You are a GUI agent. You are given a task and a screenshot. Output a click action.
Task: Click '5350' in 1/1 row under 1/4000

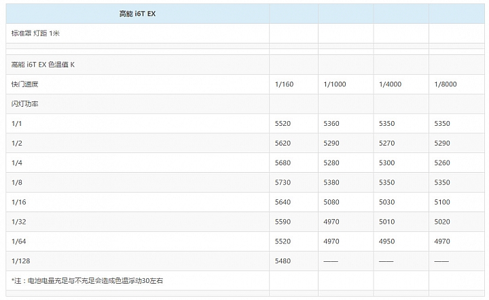point(386,124)
